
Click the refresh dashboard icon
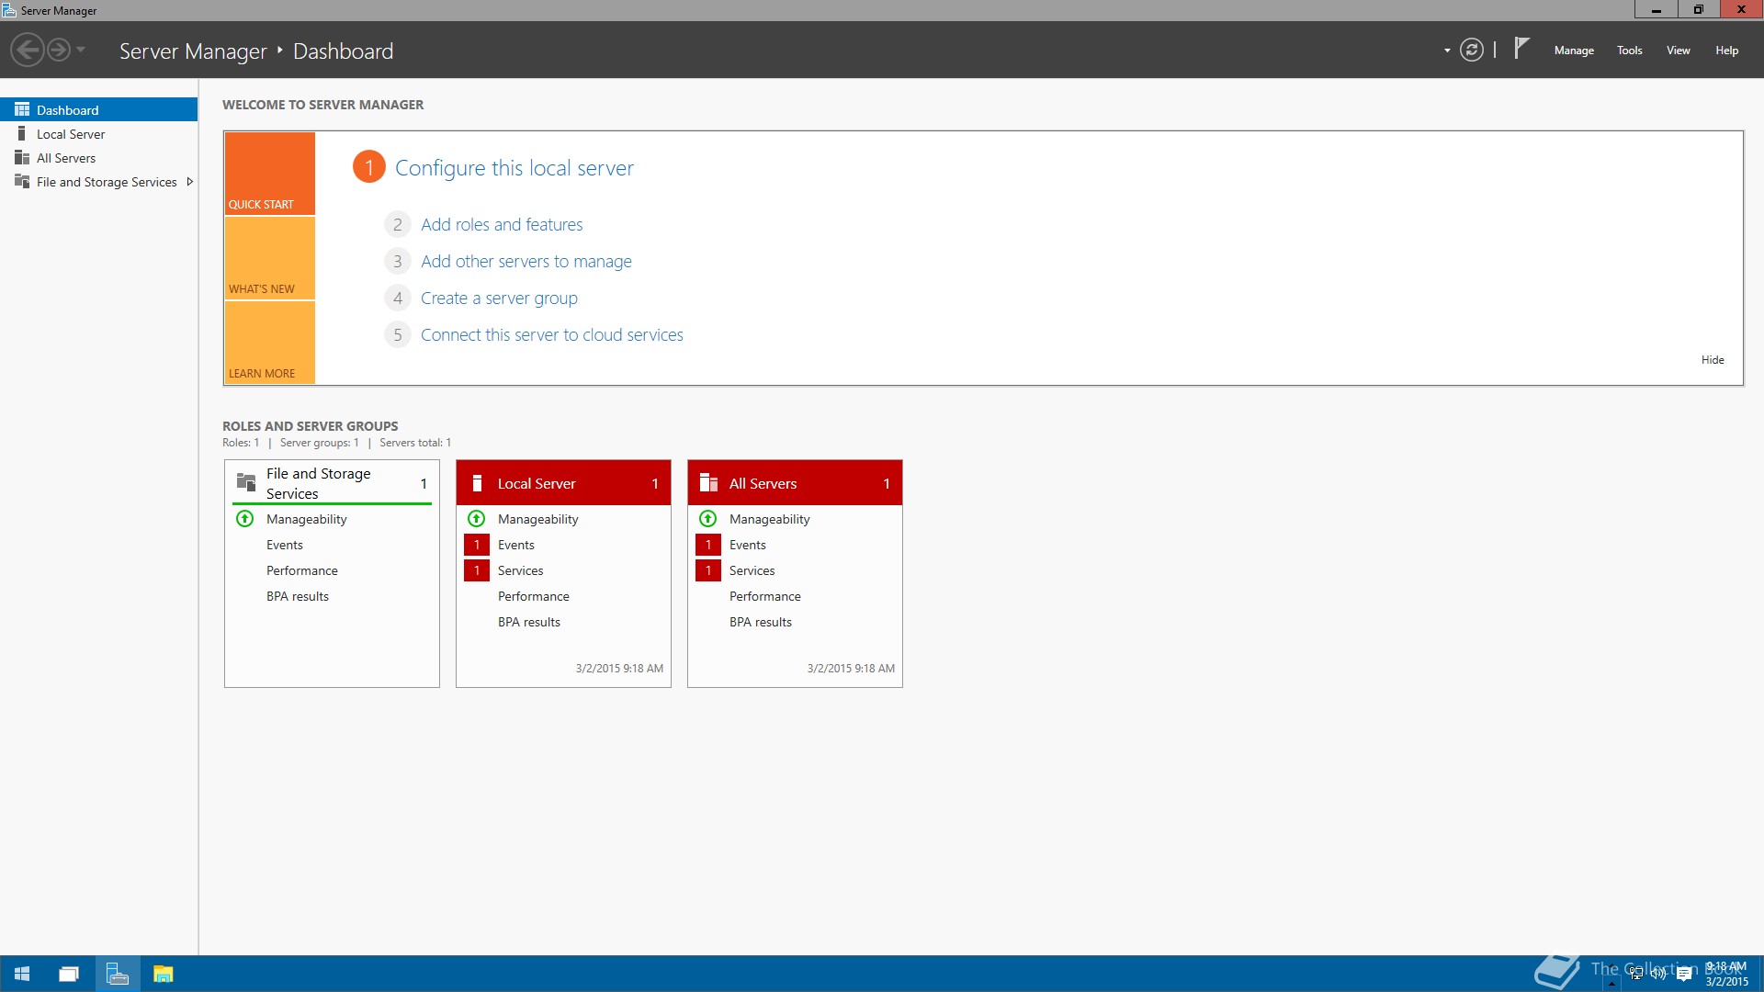pos(1472,50)
